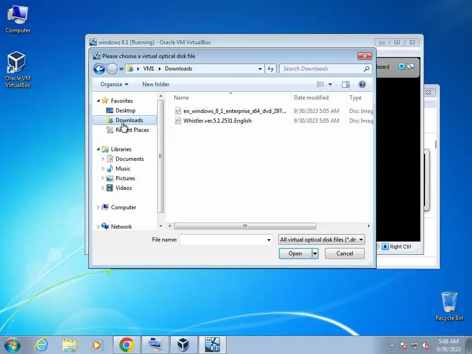Screen dimensions: 472x354
Task: Click the Right Ctrl host key arrow icon
Action: [x=385, y=247]
